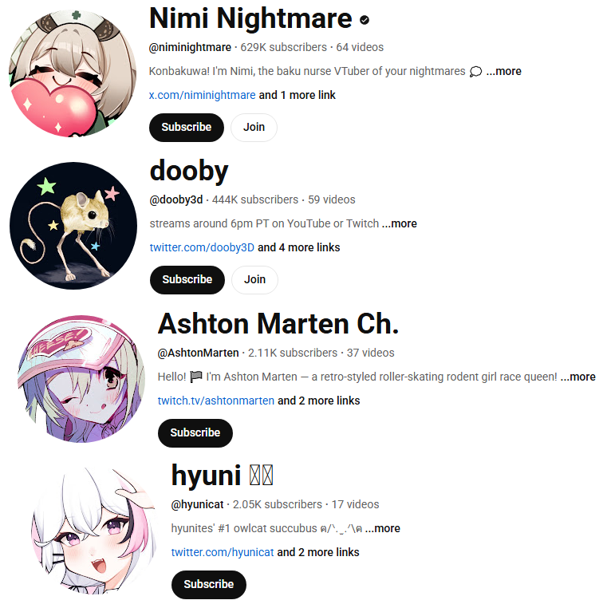Subscribe to Nimi Nightmare
This screenshot has width=603, height=608.
click(187, 127)
